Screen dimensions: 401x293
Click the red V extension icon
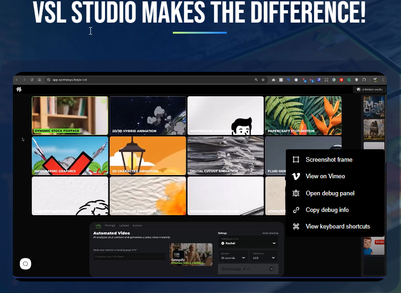click(x=341, y=80)
